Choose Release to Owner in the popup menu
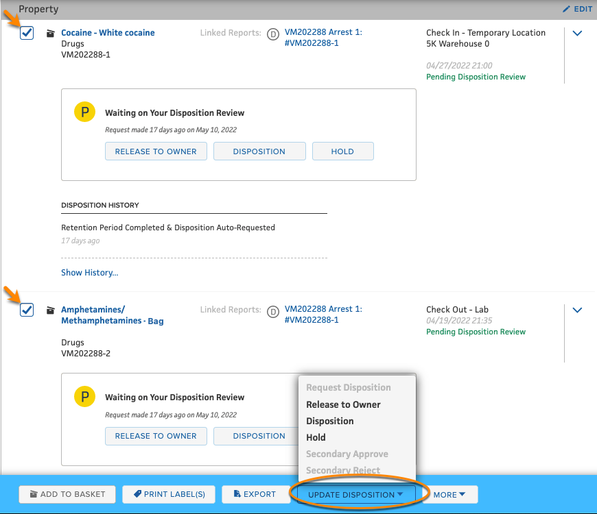 343,404
